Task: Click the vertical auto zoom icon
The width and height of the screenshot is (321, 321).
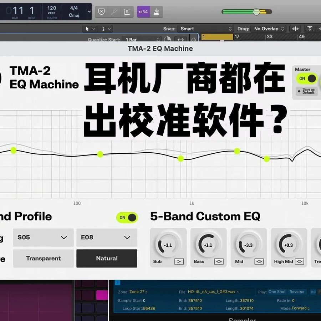Action: point(310,29)
